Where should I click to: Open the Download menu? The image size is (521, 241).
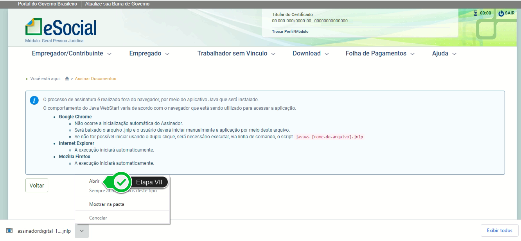[x=311, y=54]
